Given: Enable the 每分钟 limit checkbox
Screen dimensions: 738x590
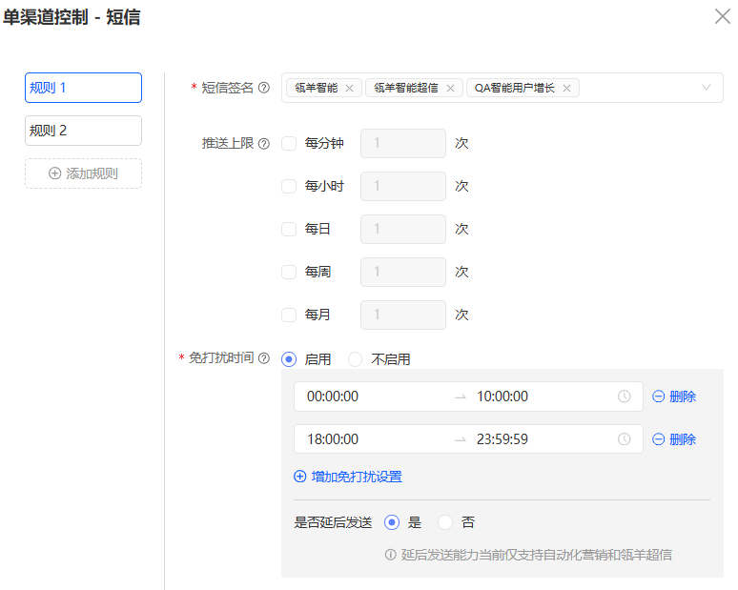Looking at the screenshot, I should pos(289,143).
